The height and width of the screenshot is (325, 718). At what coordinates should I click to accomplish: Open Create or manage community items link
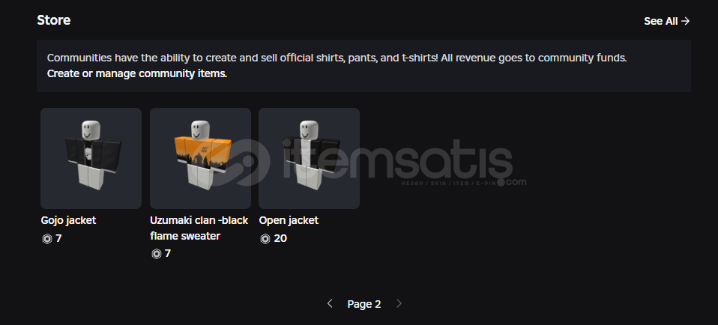point(137,73)
